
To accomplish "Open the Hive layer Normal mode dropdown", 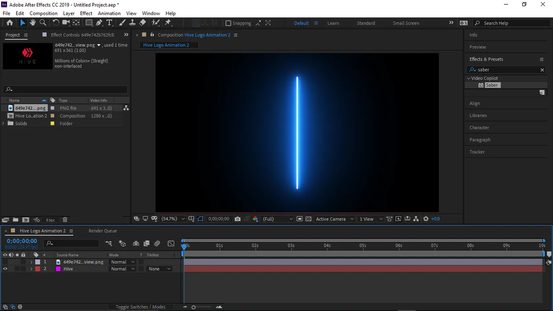I will pyautogui.click(x=123, y=269).
